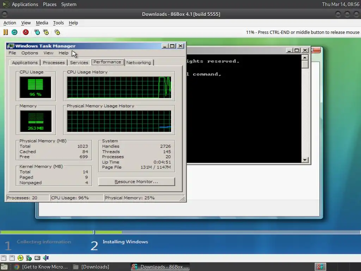
Task: Click the Handles value 2726
Action: point(165,146)
